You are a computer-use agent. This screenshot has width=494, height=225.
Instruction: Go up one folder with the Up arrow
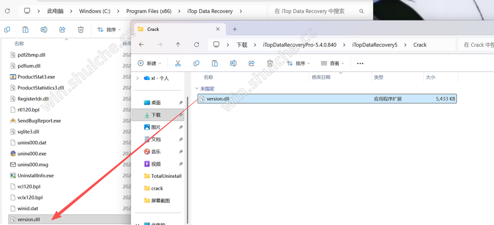(x=178, y=45)
